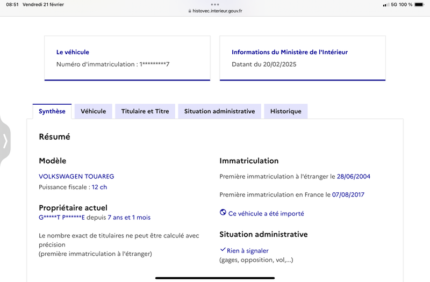Click the date 28/06/2004
The width and height of the screenshot is (430, 282).
[354, 177]
